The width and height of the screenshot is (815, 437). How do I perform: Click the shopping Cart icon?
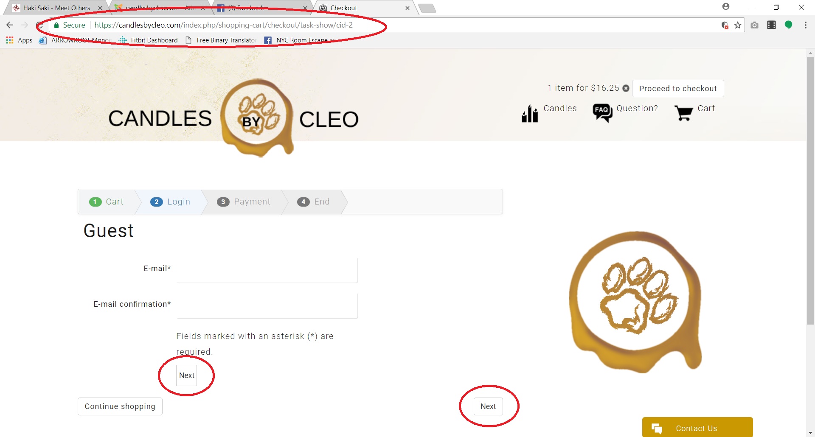pyautogui.click(x=683, y=113)
